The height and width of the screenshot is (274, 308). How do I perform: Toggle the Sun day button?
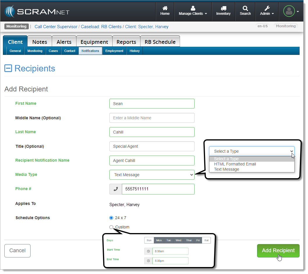(149, 240)
